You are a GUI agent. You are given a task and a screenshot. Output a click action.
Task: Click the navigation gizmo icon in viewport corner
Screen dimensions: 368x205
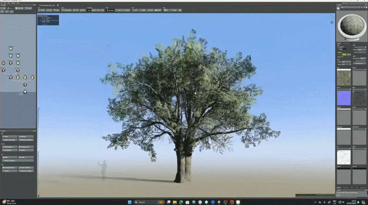pos(332,22)
